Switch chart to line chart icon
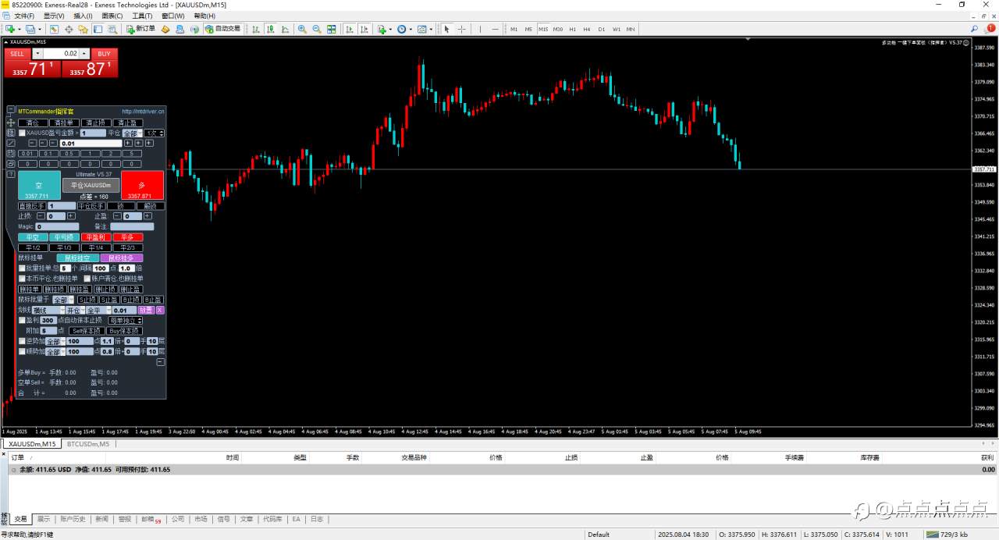Screen dimensions: 999x540 283,29
